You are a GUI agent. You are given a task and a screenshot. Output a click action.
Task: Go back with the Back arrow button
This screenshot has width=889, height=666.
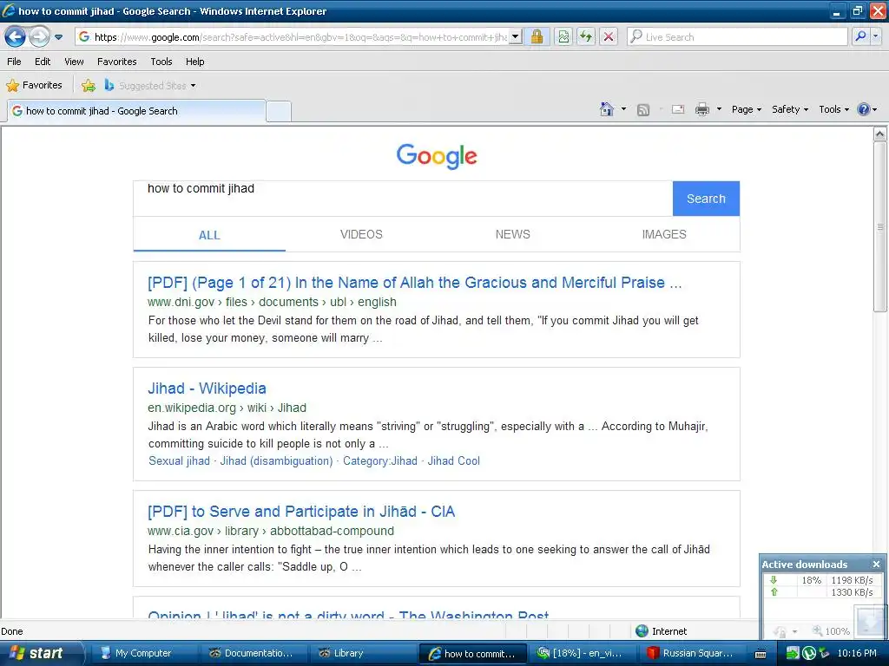pos(16,37)
